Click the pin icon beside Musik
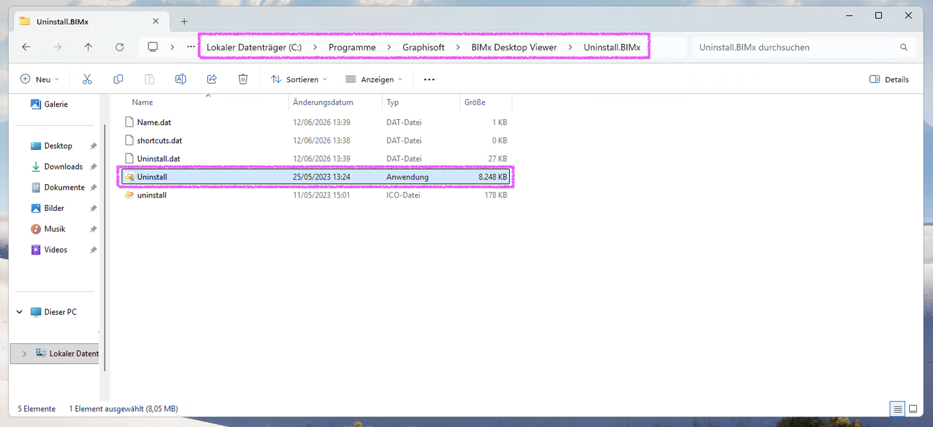Image resolution: width=933 pixels, height=427 pixels. coord(93,229)
